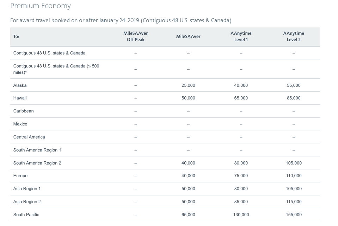
Task: Select the Caribbean row label
Action: 23,111
